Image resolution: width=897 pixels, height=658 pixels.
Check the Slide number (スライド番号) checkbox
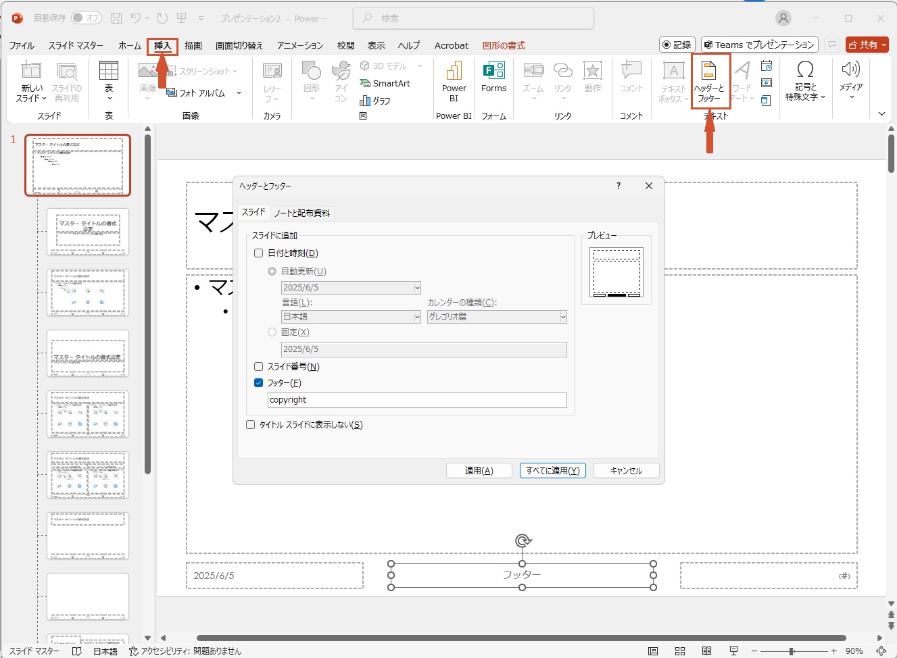(x=258, y=367)
